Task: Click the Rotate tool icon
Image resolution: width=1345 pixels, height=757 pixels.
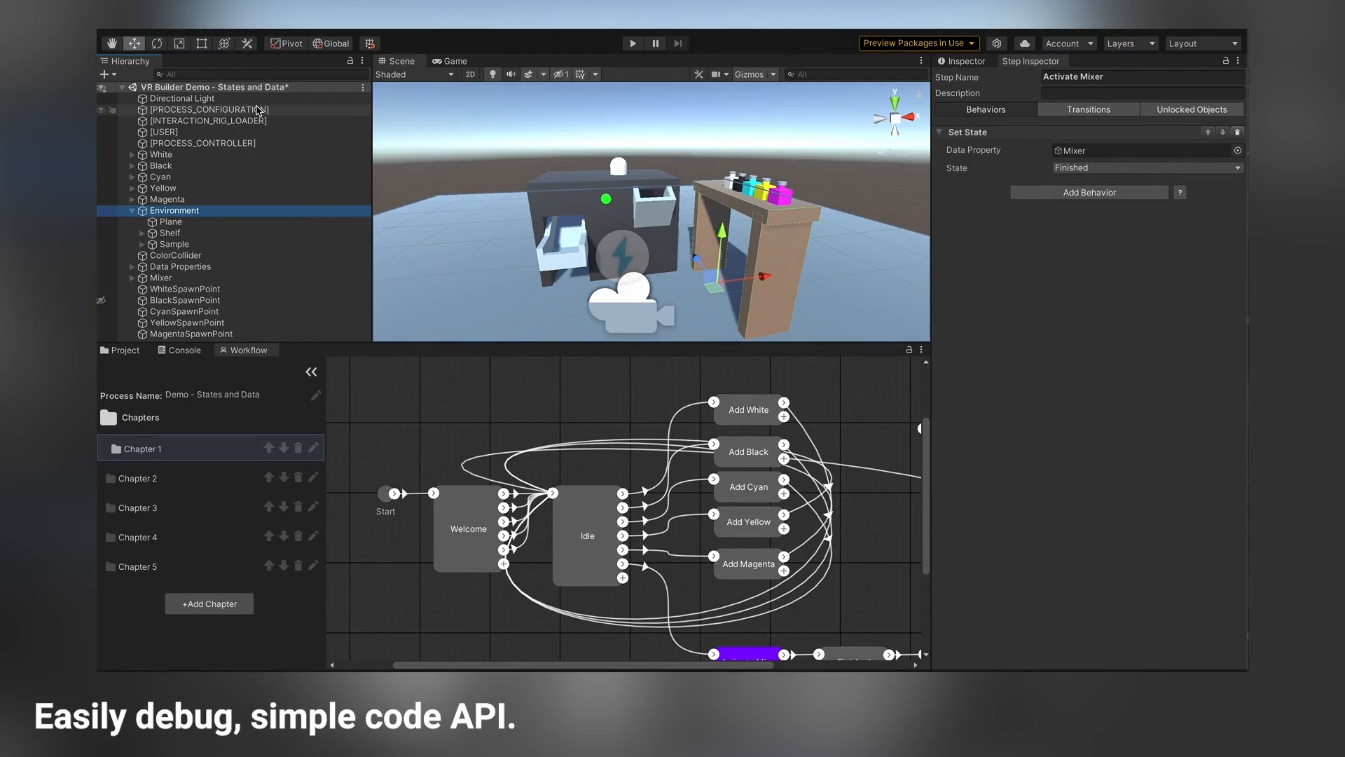Action: pyautogui.click(x=156, y=43)
